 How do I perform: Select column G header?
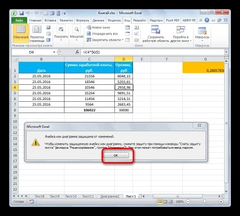pyautogui.click(x=203, y=59)
